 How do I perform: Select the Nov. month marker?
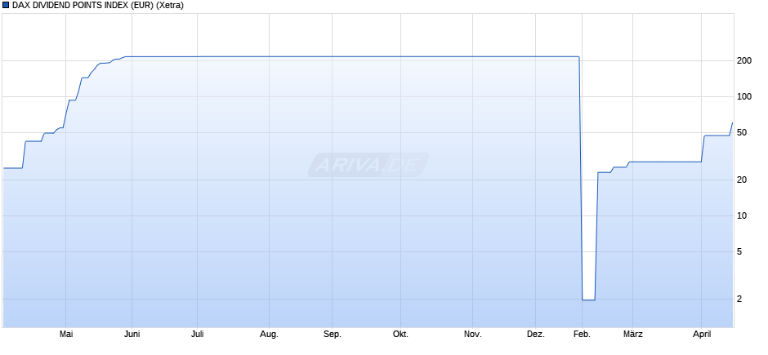[472, 335]
